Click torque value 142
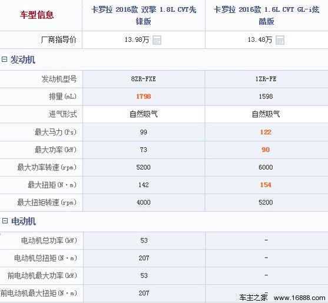This screenshot has height=303, width=328. [144, 185]
